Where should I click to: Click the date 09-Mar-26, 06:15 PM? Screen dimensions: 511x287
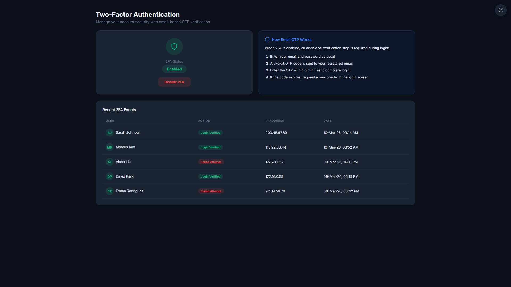tap(341, 176)
